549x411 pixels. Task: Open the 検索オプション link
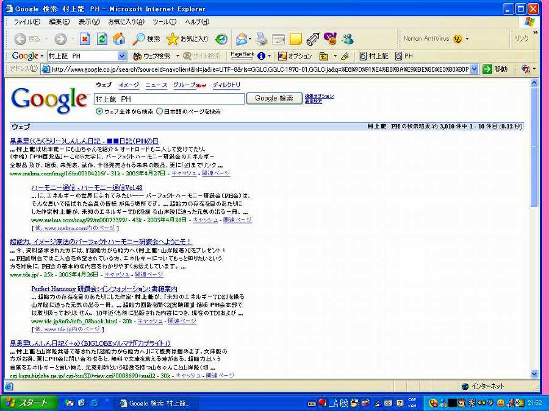319,96
